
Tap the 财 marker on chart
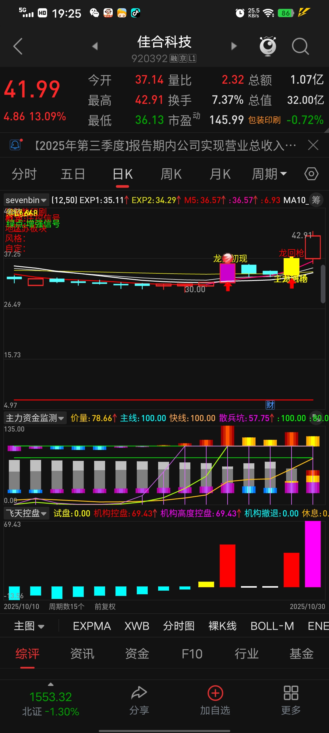tap(270, 405)
